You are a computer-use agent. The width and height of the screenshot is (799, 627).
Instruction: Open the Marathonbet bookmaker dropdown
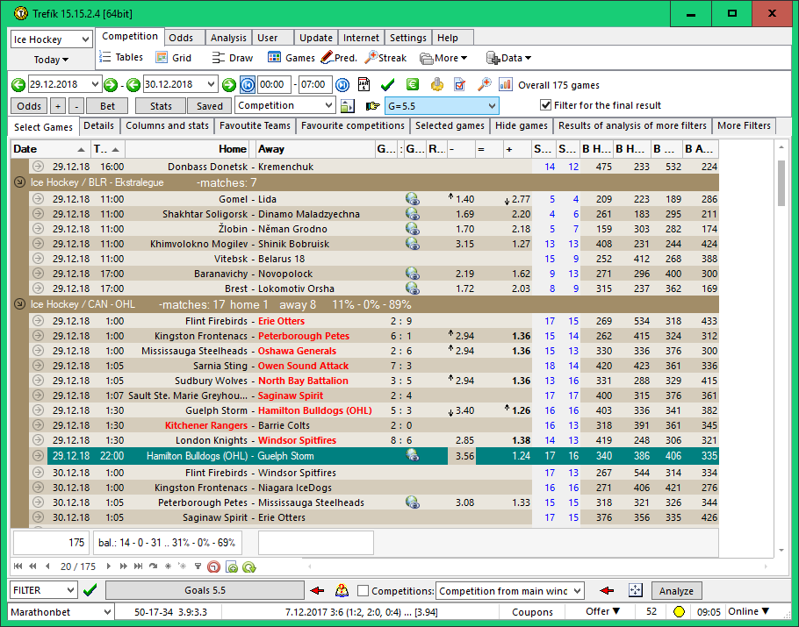(107, 611)
